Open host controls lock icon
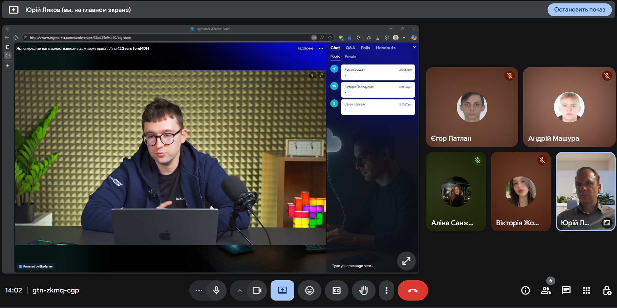The height and width of the screenshot is (308, 617). tap(607, 290)
